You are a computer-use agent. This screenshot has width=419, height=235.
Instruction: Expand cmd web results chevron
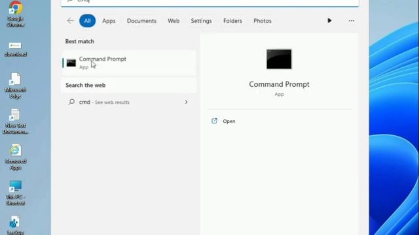point(186,102)
